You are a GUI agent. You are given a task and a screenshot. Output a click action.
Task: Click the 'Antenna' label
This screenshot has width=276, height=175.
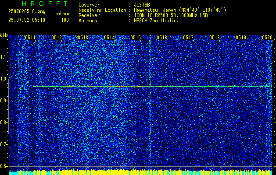point(88,21)
